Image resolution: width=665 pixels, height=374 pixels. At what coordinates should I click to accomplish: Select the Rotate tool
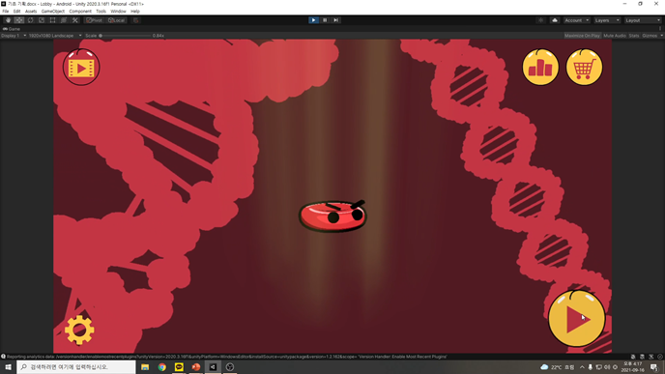click(30, 20)
